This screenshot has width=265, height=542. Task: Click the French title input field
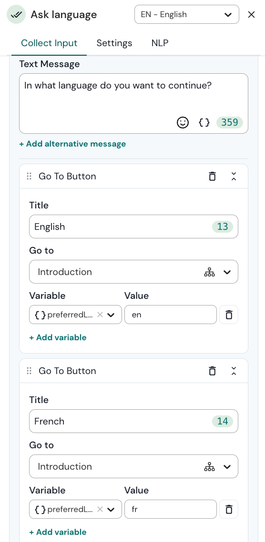[x=134, y=421]
